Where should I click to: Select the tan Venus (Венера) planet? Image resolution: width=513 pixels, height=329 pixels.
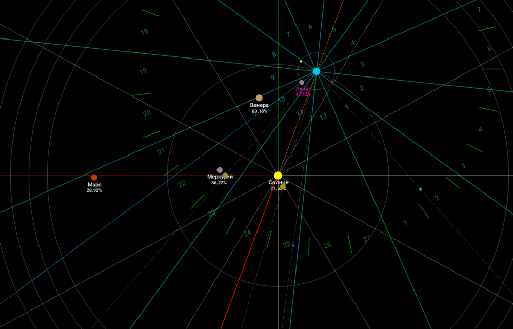coord(259,98)
